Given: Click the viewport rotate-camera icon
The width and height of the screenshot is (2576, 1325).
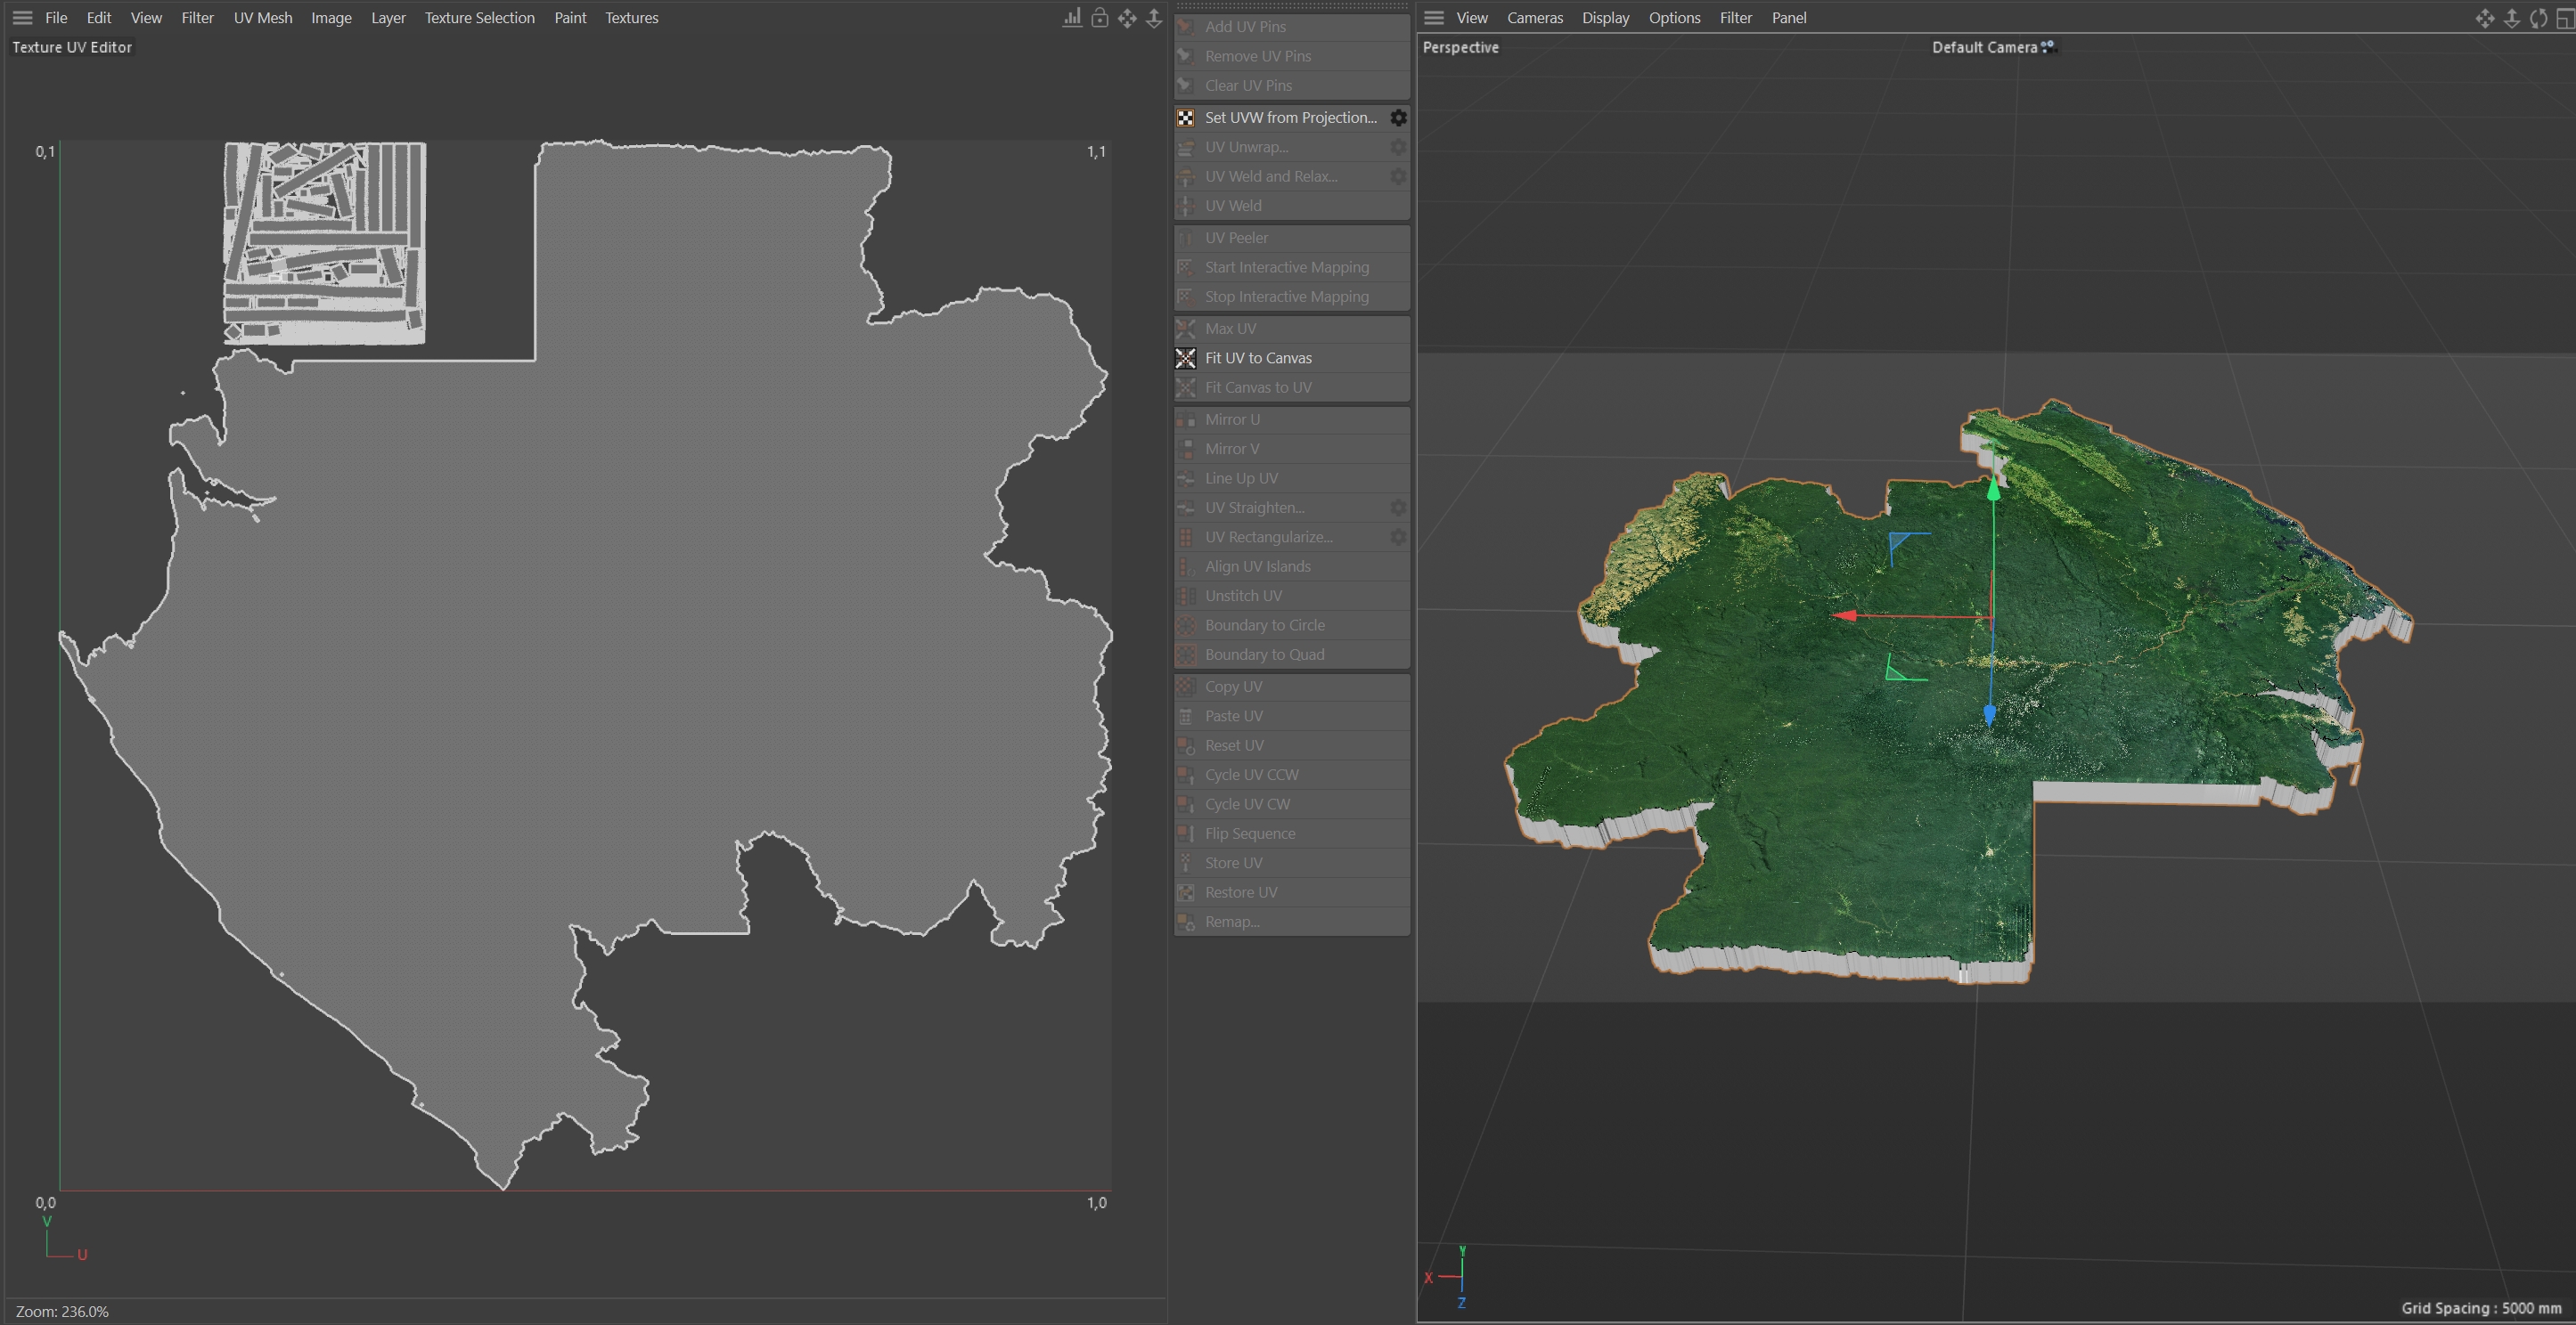Looking at the screenshot, I should coord(2538,18).
